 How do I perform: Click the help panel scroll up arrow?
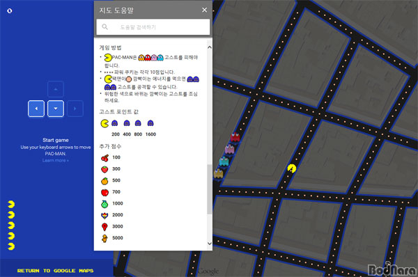coord(210,47)
